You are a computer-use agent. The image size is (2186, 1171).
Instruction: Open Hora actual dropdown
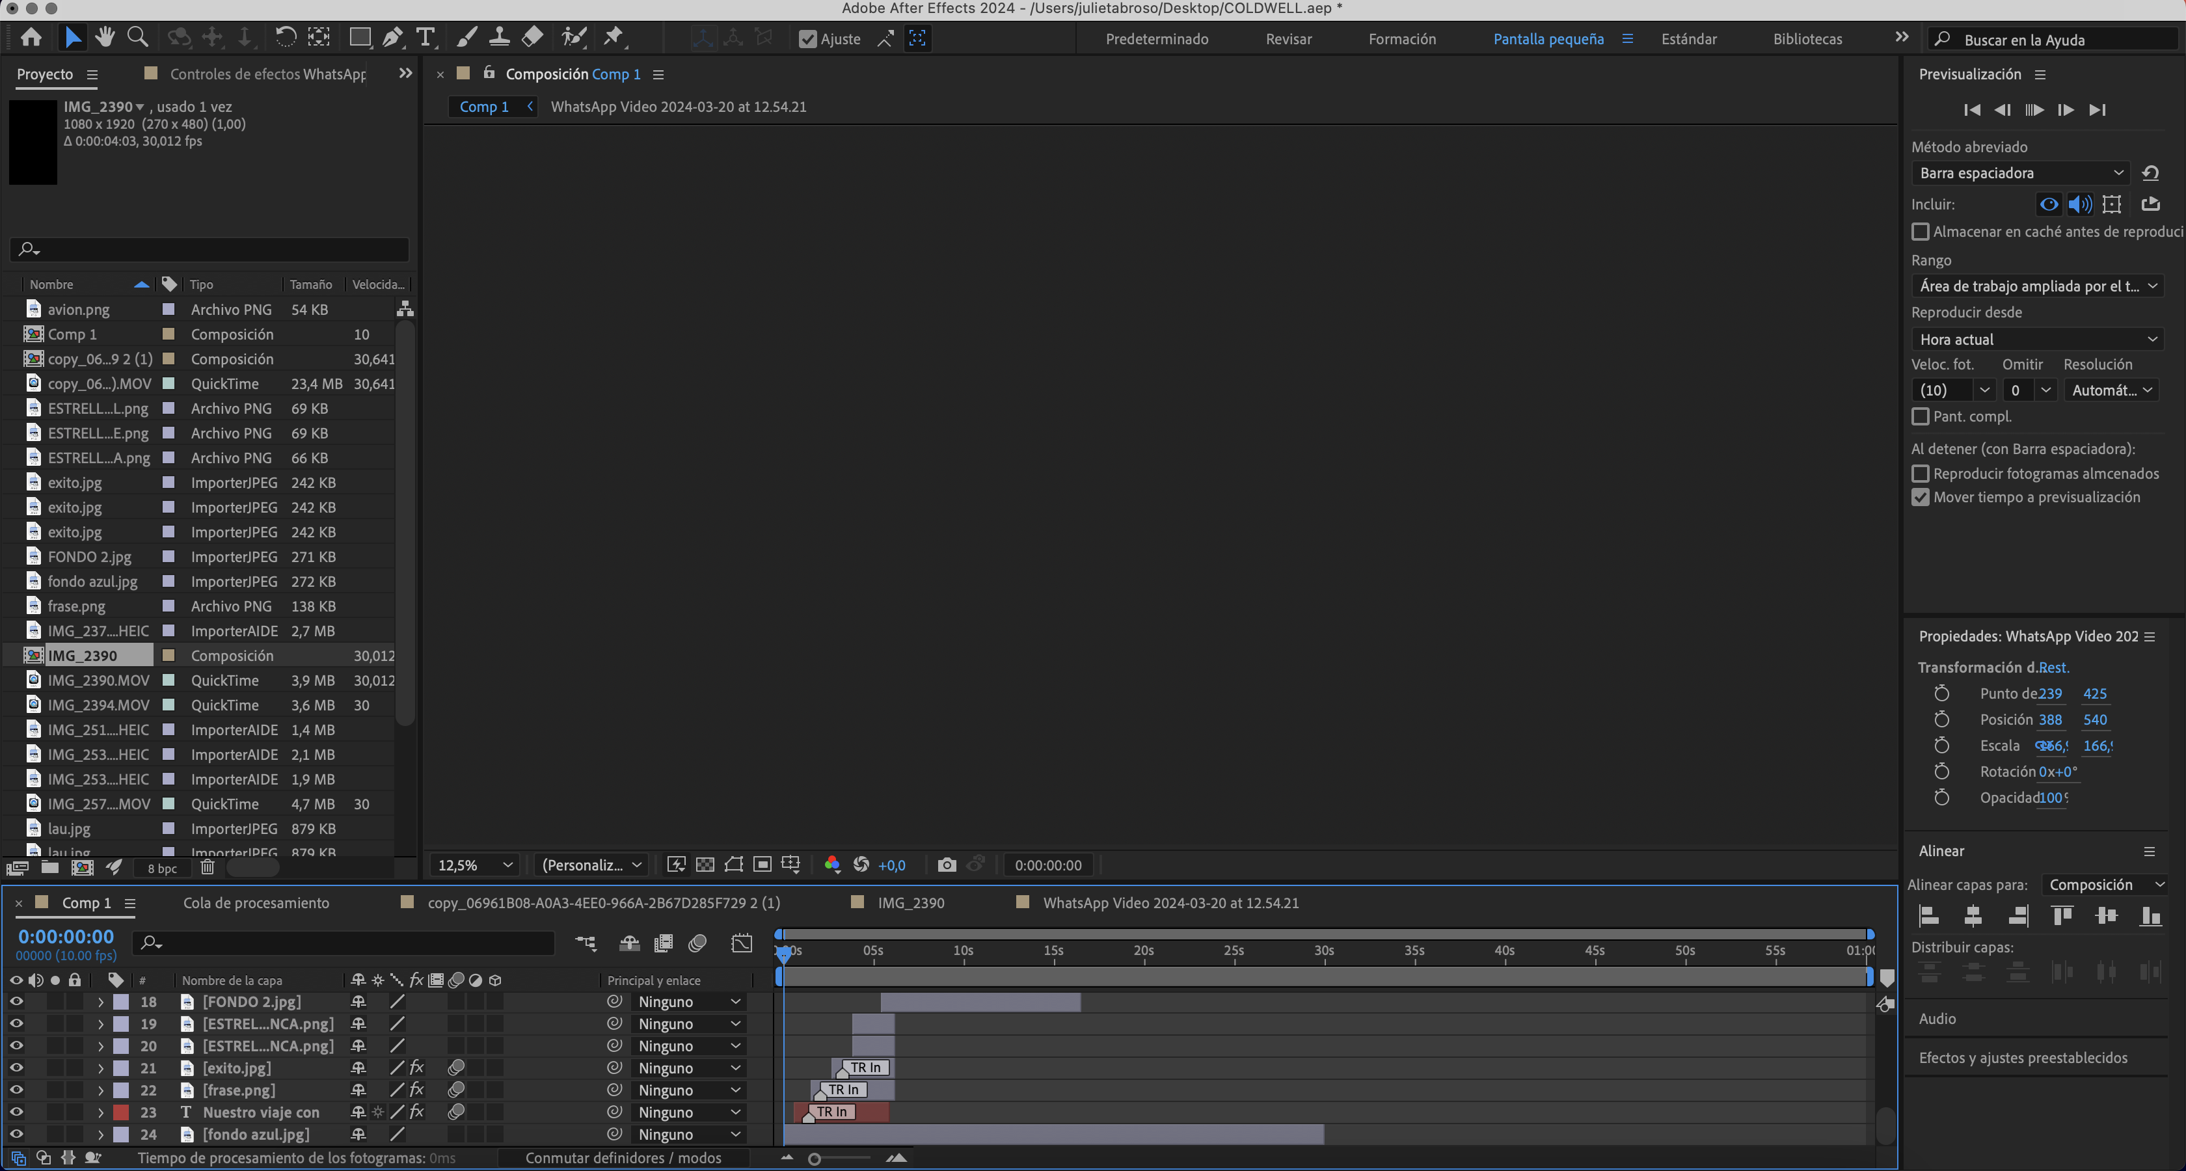2036,340
